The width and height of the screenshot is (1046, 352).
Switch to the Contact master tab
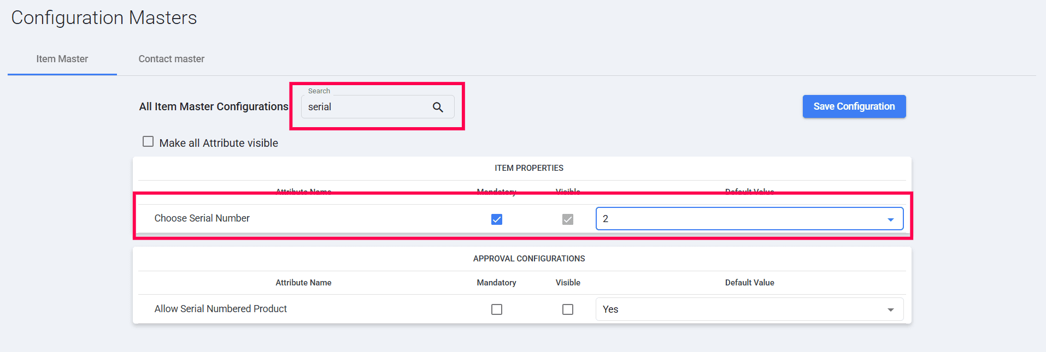[x=171, y=59]
